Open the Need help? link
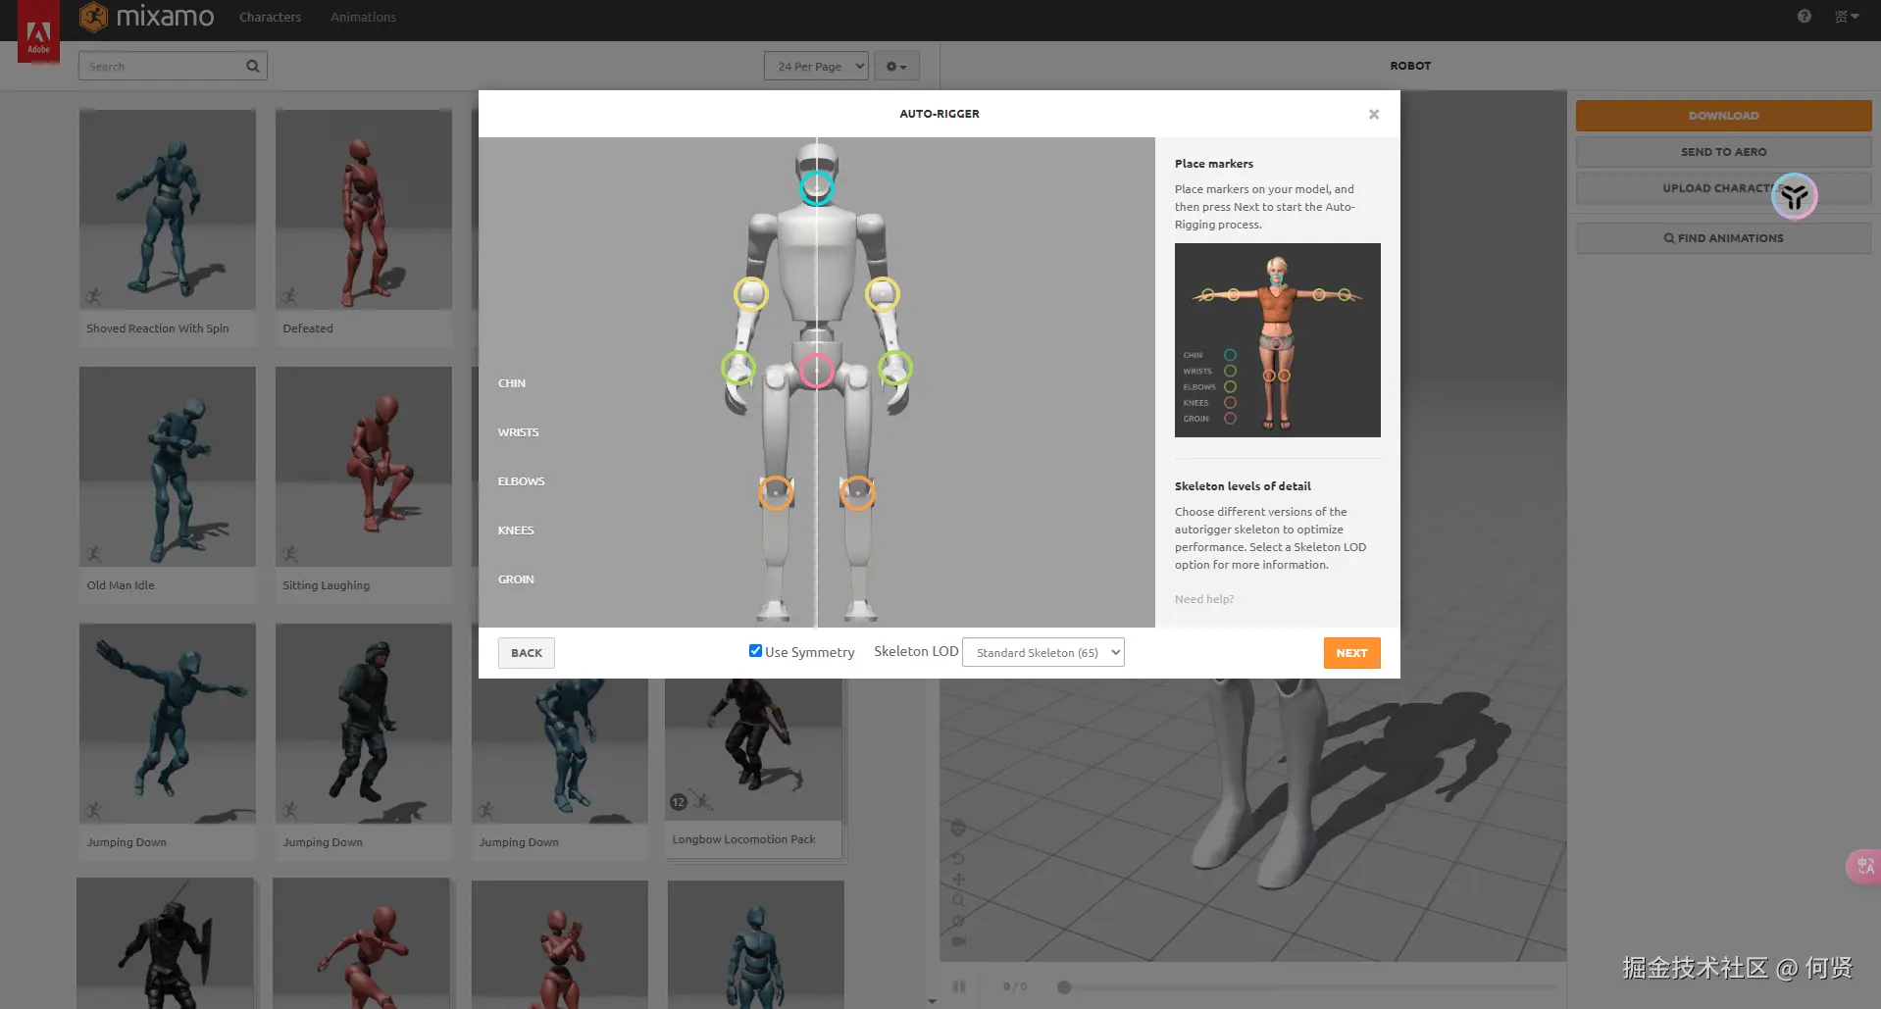1881x1009 pixels. coord(1204,599)
